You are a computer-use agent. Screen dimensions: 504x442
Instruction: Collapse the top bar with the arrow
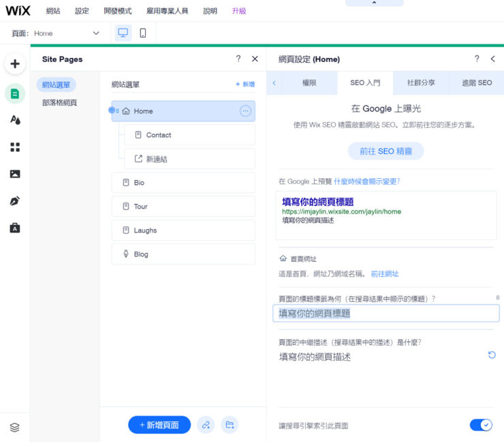click(x=374, y=3)
